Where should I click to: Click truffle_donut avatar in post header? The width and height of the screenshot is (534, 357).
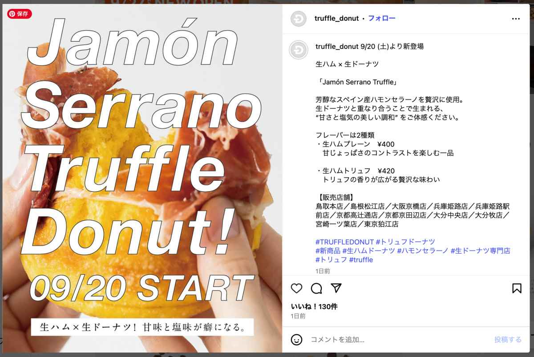299,19
